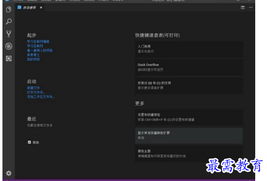Open the 设置和按键绑定 card
The width and height of the screenshot is (267, 181).
tap(189, 117)
